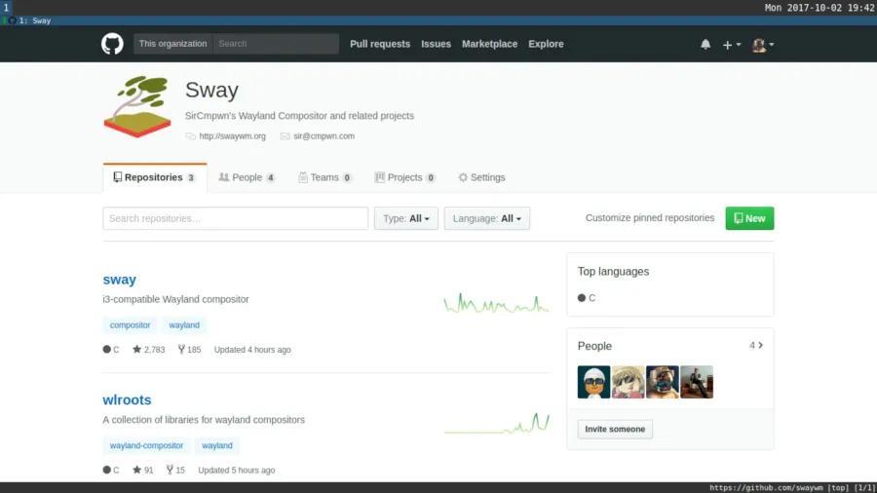Click the wlroots activity sparkline graph
The image size is (877, 493).
pyautogui.click(x=496, y=424)
